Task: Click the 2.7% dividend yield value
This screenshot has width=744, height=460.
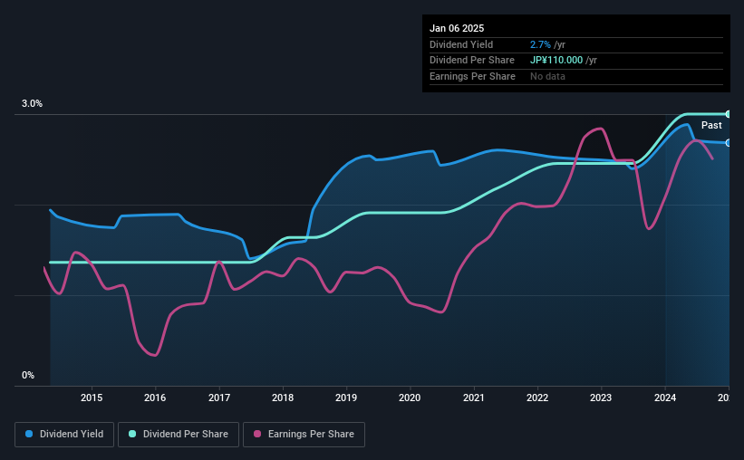Action: (x=540, y=44)
